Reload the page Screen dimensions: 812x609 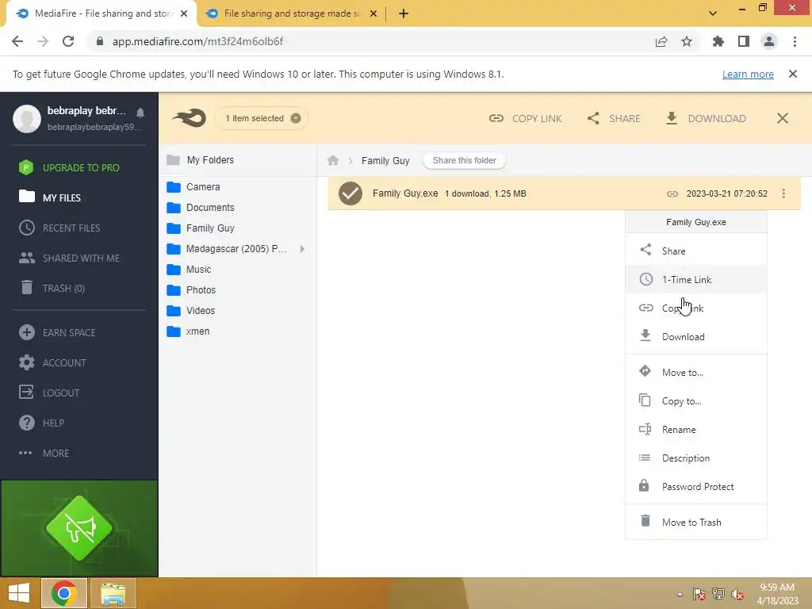pos(68,41)
